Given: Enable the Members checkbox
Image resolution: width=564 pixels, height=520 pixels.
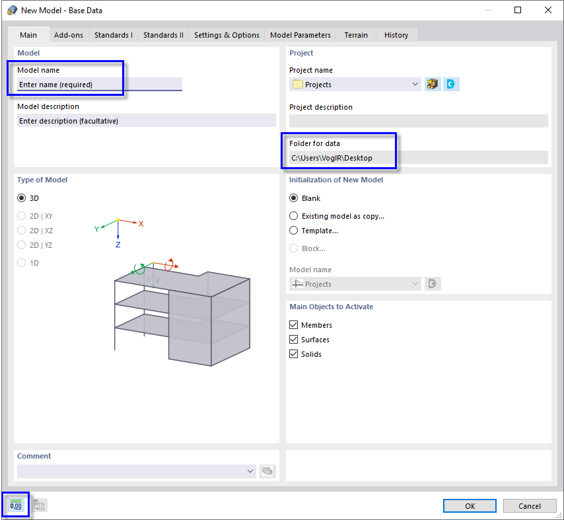Looking at the screenshot, I should [293, 324].
